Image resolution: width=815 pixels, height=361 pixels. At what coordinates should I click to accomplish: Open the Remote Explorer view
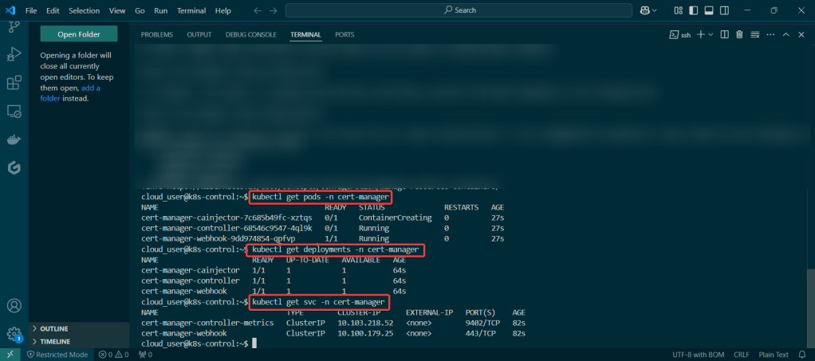tap(14, 111)
